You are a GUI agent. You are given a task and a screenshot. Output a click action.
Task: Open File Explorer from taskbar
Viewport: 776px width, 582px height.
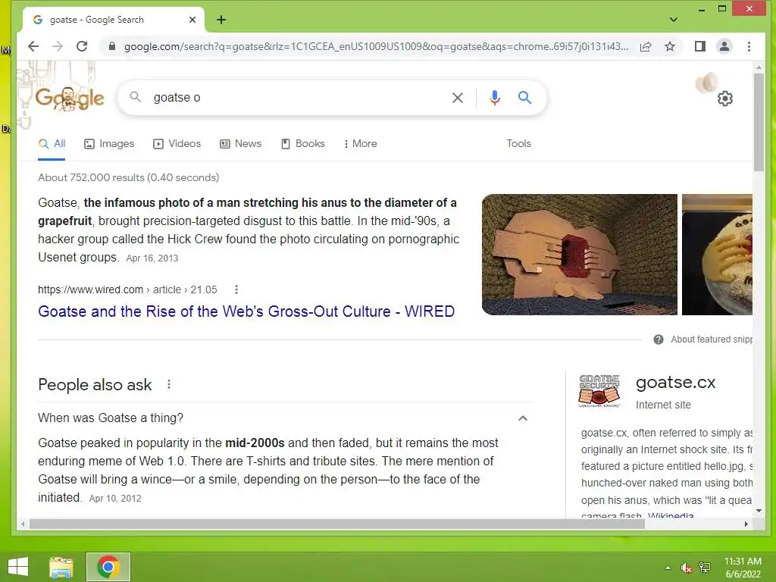click(61, 567)
